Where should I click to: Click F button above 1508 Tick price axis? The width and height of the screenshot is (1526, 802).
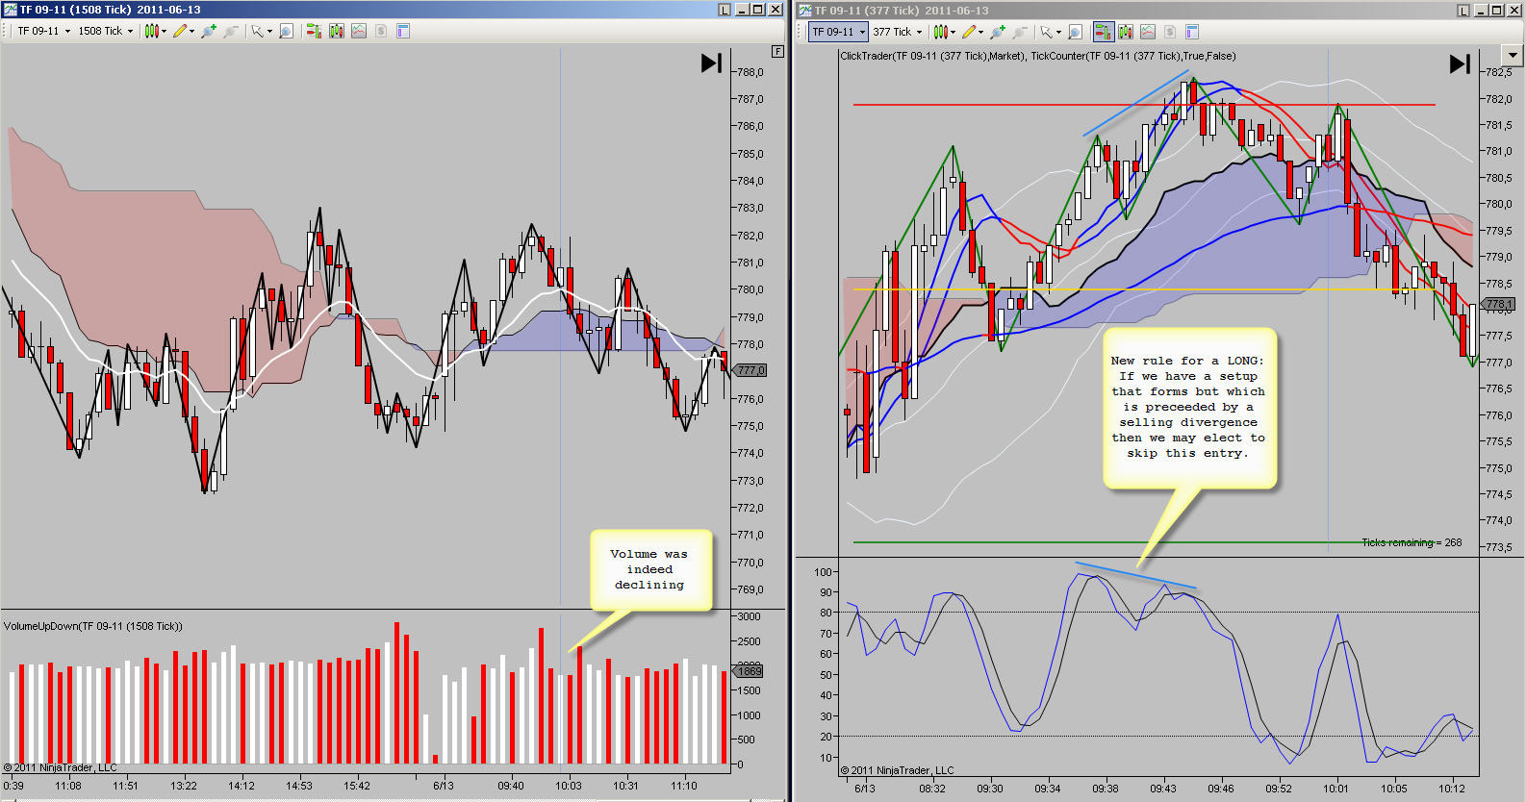pos(778,51)
